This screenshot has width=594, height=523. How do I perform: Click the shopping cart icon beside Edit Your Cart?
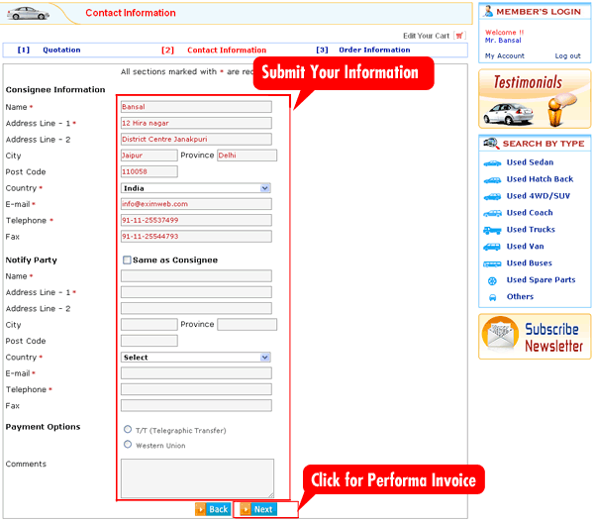pyautogui.click(x=458, y=36)
